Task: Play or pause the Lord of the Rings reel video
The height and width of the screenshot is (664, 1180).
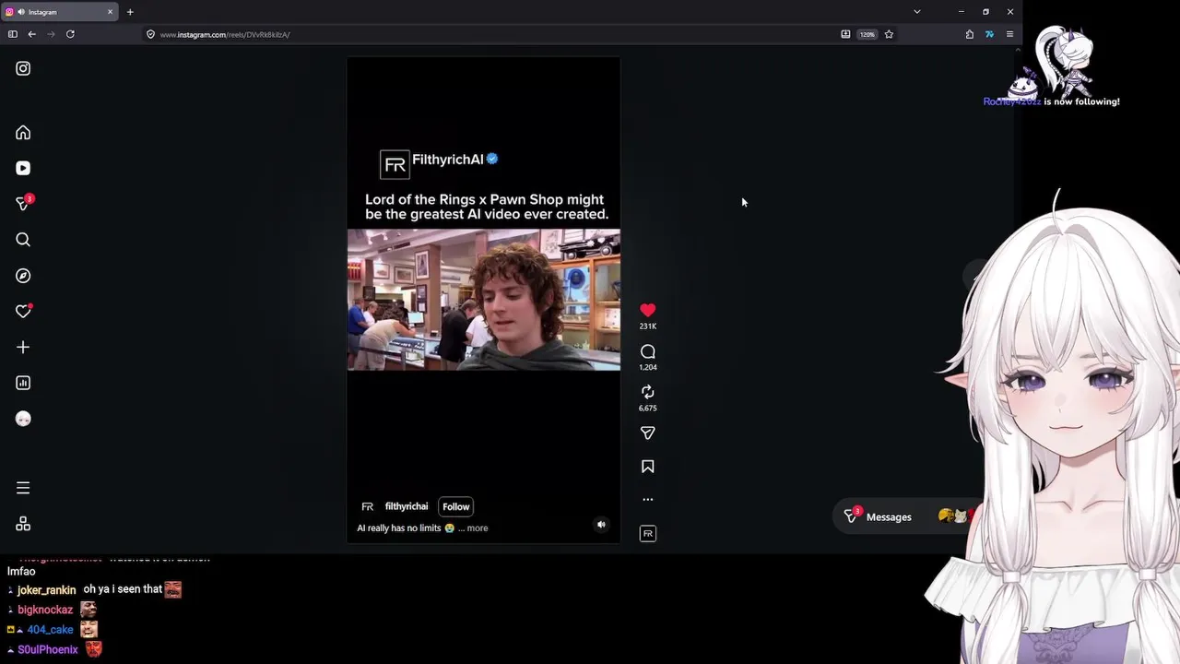Action: tap(483, 300)
